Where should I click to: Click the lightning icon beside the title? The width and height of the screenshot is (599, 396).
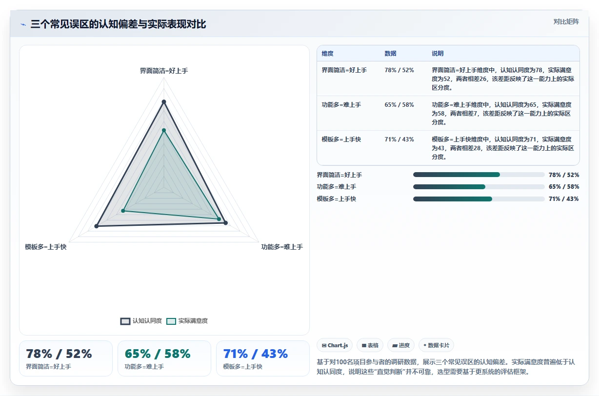[23, 24]
